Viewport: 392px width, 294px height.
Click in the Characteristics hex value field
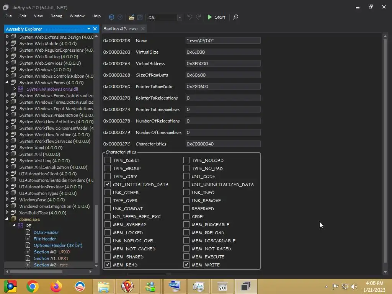pos(223,144)
